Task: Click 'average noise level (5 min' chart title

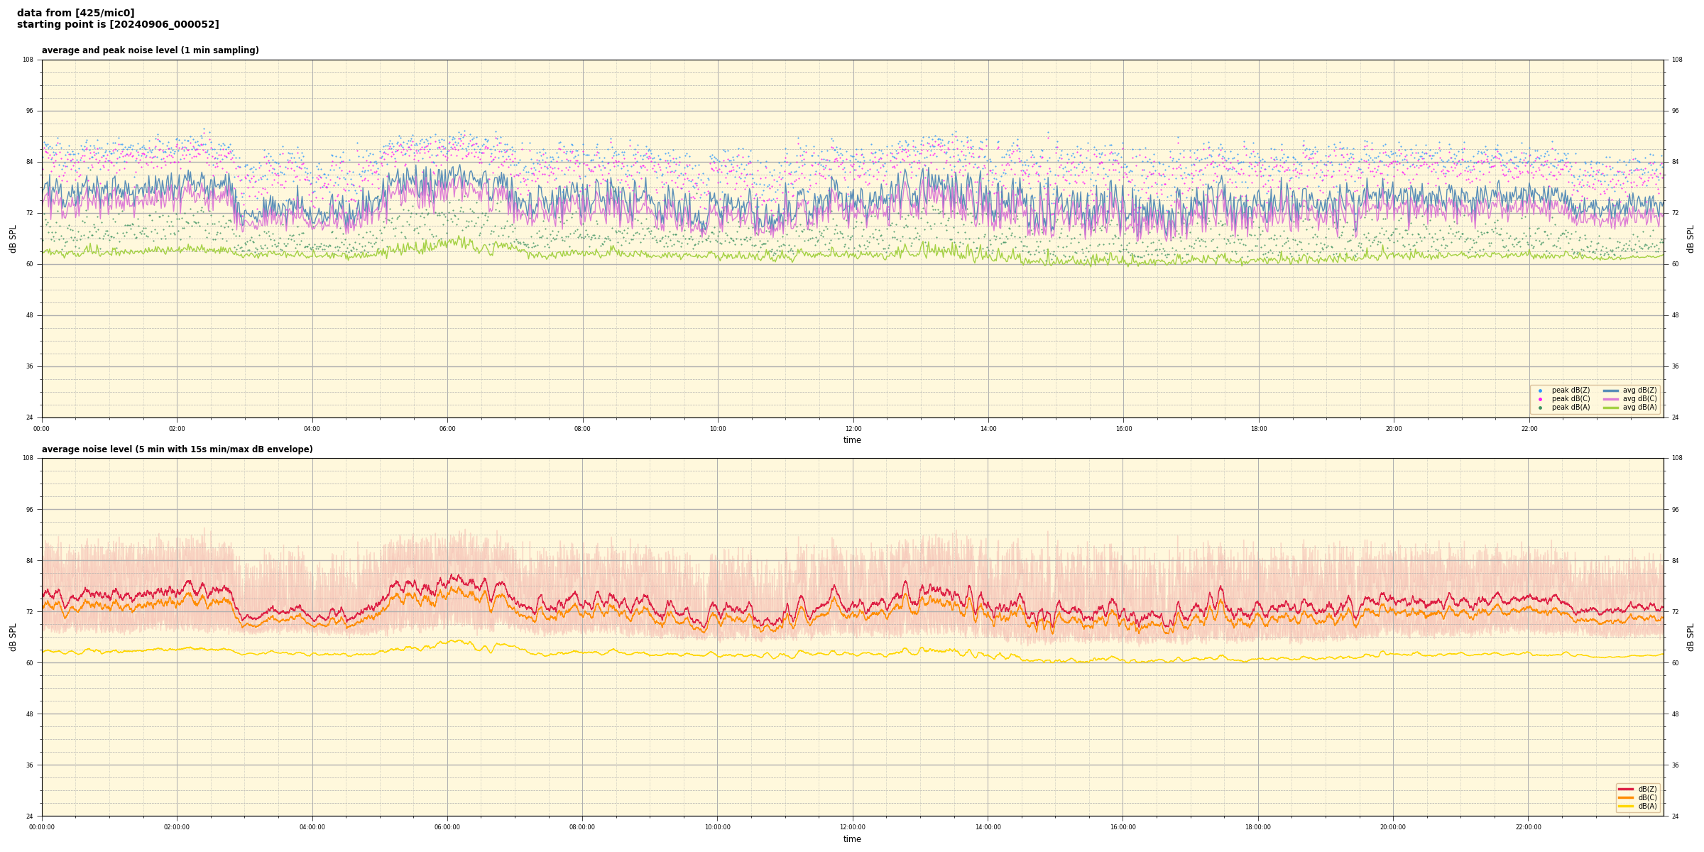Action: [177, 449]
